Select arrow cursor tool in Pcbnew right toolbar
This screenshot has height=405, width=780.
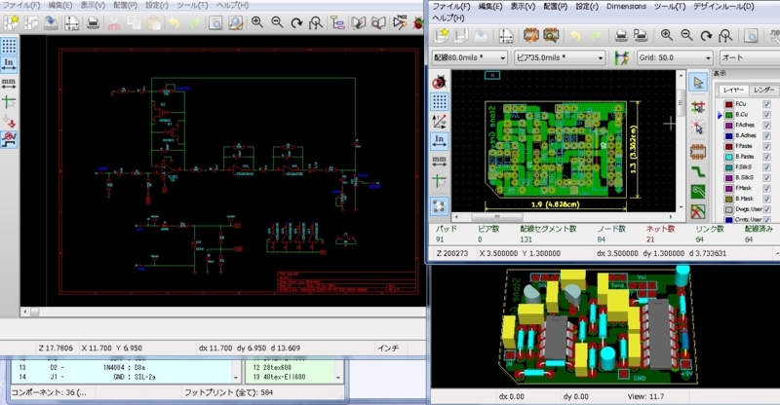click(698, 82)
